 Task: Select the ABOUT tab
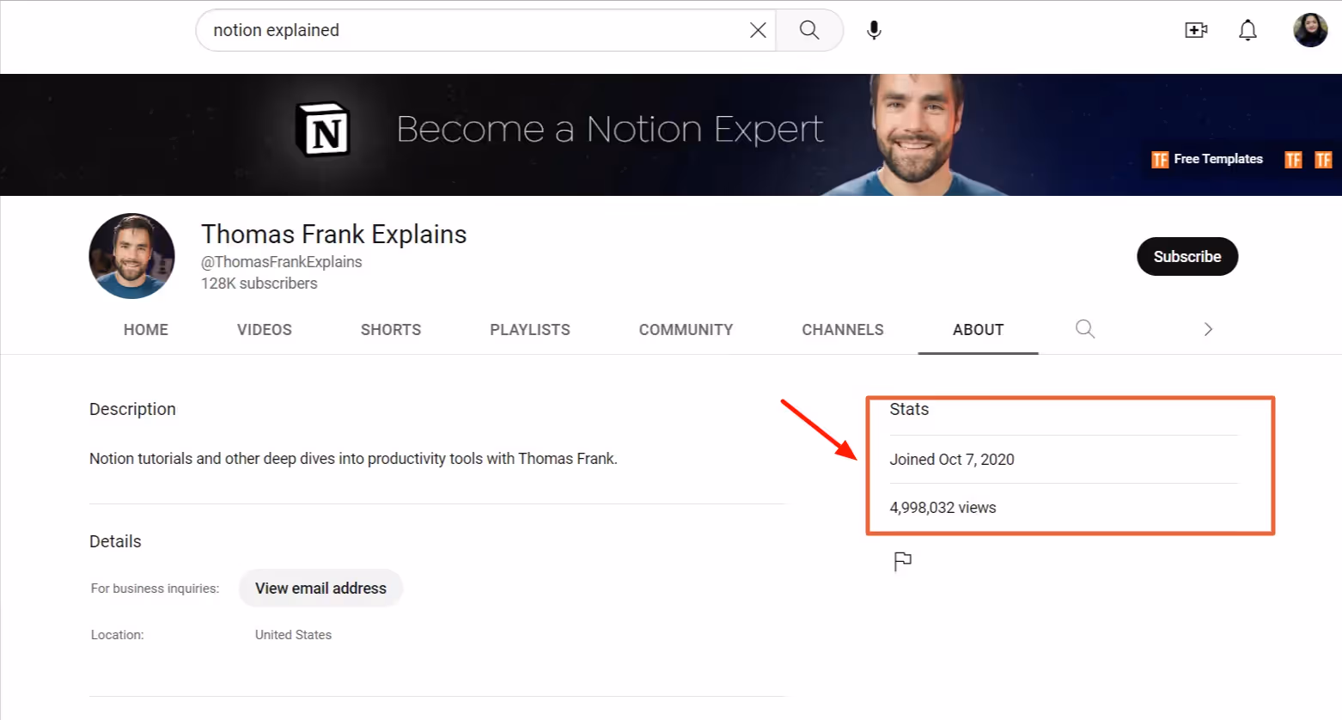pos(978,330)
